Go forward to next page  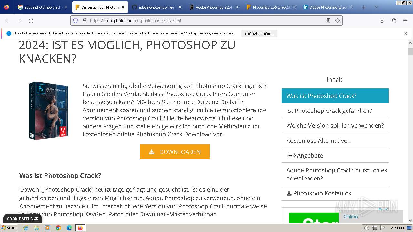(19, 21)
